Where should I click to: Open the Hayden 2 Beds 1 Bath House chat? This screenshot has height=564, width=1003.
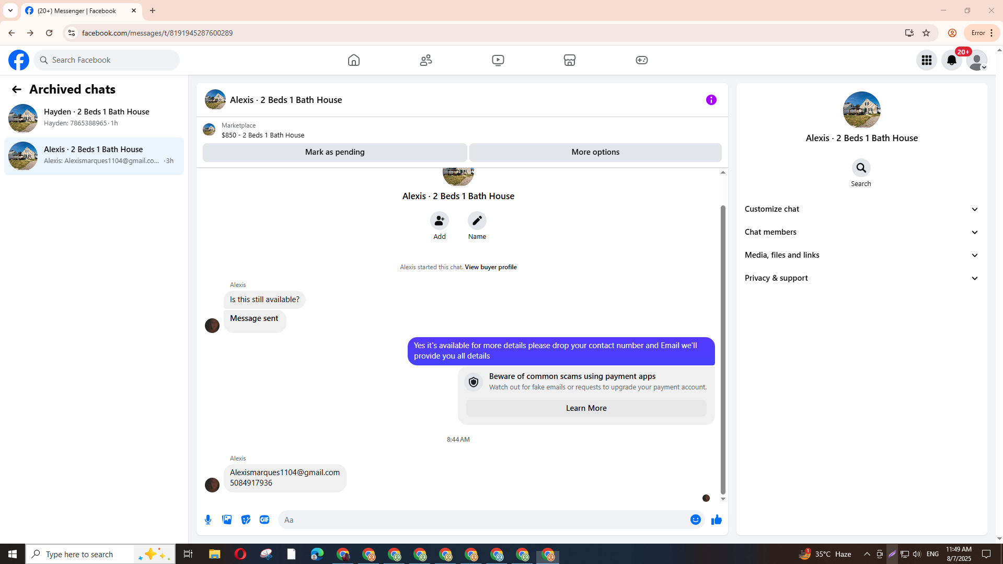coord(94,118)
